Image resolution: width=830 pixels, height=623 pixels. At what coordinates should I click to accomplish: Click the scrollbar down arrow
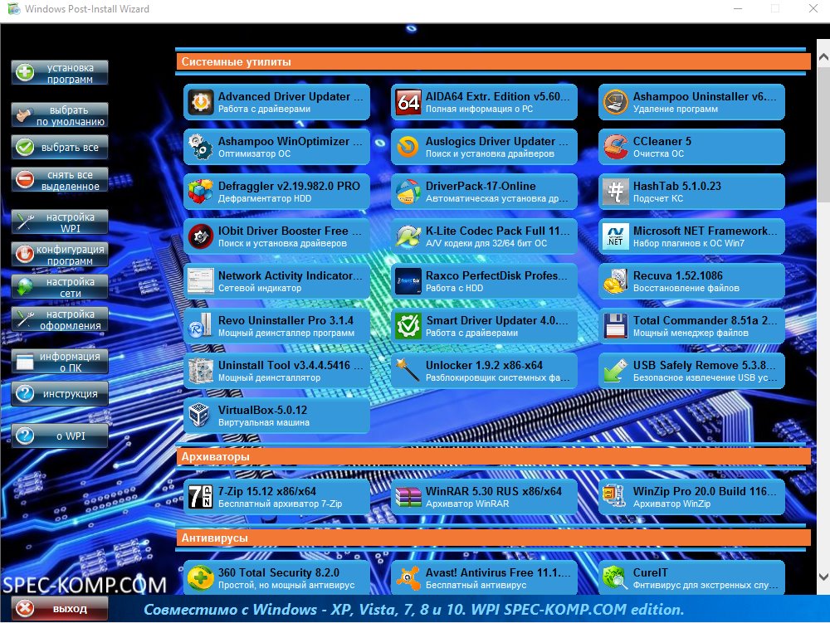coord(823,577)
